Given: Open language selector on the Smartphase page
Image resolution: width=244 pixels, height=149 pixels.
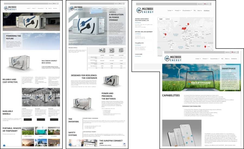Looking at the screenshot, I should tap(234, 52).
